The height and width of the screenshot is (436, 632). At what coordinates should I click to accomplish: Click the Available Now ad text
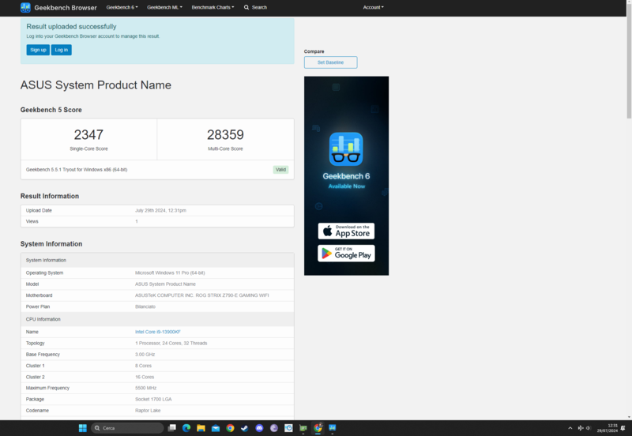point(347,186)
